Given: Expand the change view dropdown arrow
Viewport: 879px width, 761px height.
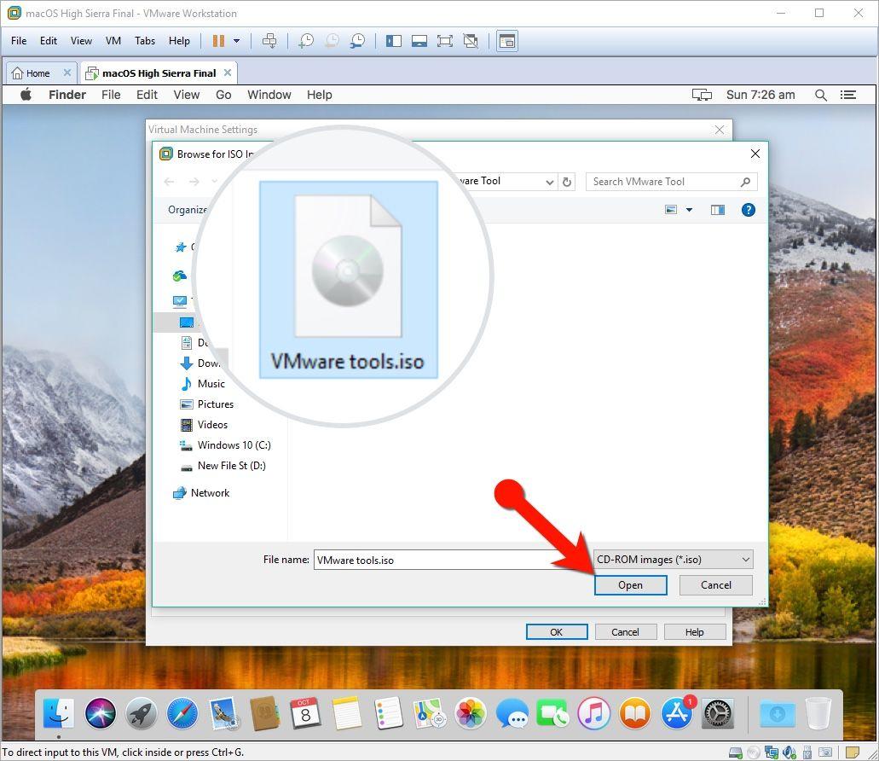Looking at the screenshot, I should coord(689,210).
